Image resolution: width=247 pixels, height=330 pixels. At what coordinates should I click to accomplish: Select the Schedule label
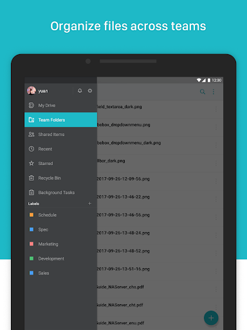60,215
